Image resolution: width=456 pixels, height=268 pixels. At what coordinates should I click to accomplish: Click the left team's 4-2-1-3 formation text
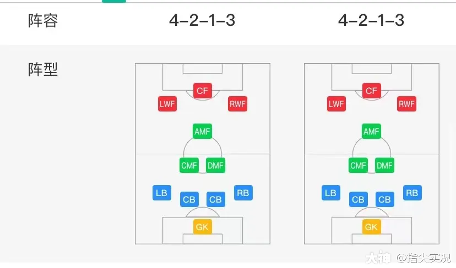pos(202,20)
